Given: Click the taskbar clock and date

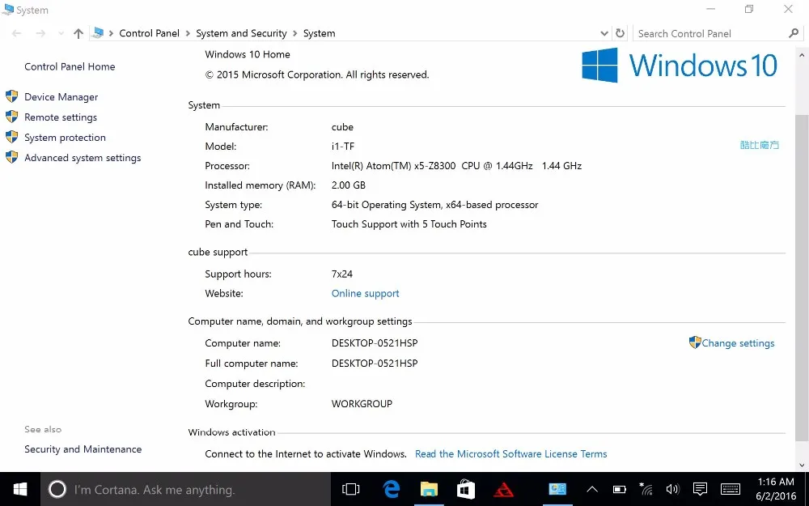Looking at the screenshot, I should (x=776, y=489).
